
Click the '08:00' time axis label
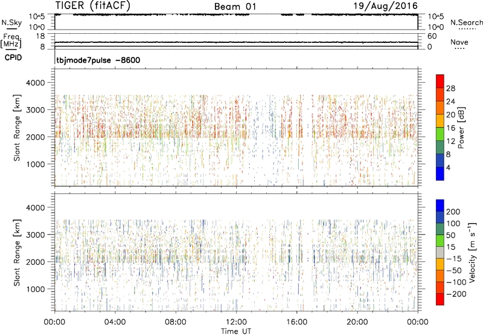click(176, 322)
